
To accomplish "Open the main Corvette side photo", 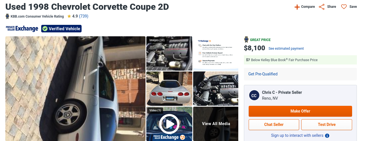I will [75, 89].
